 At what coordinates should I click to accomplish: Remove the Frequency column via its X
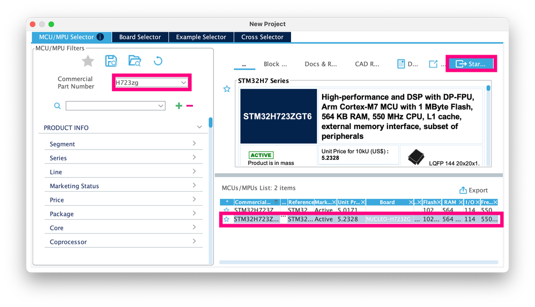point(495,203)
